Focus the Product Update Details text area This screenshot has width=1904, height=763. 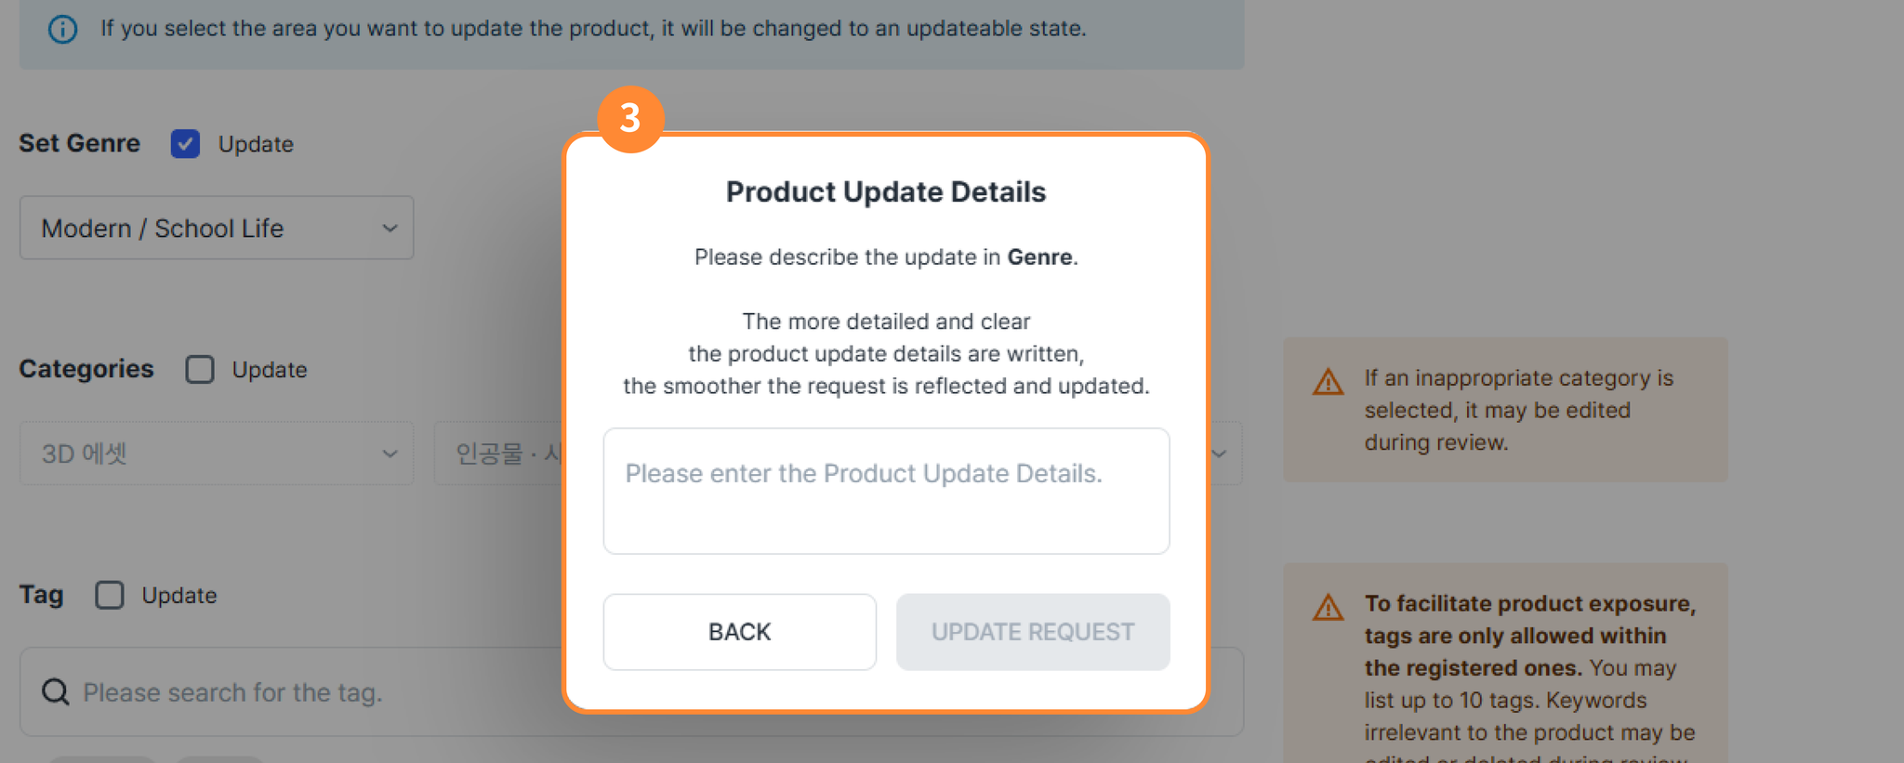[886, 491]
